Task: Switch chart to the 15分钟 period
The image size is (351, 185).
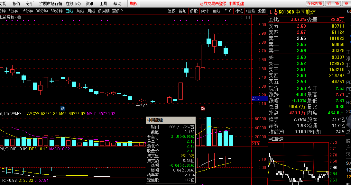Action: click(x=27, y=11)
